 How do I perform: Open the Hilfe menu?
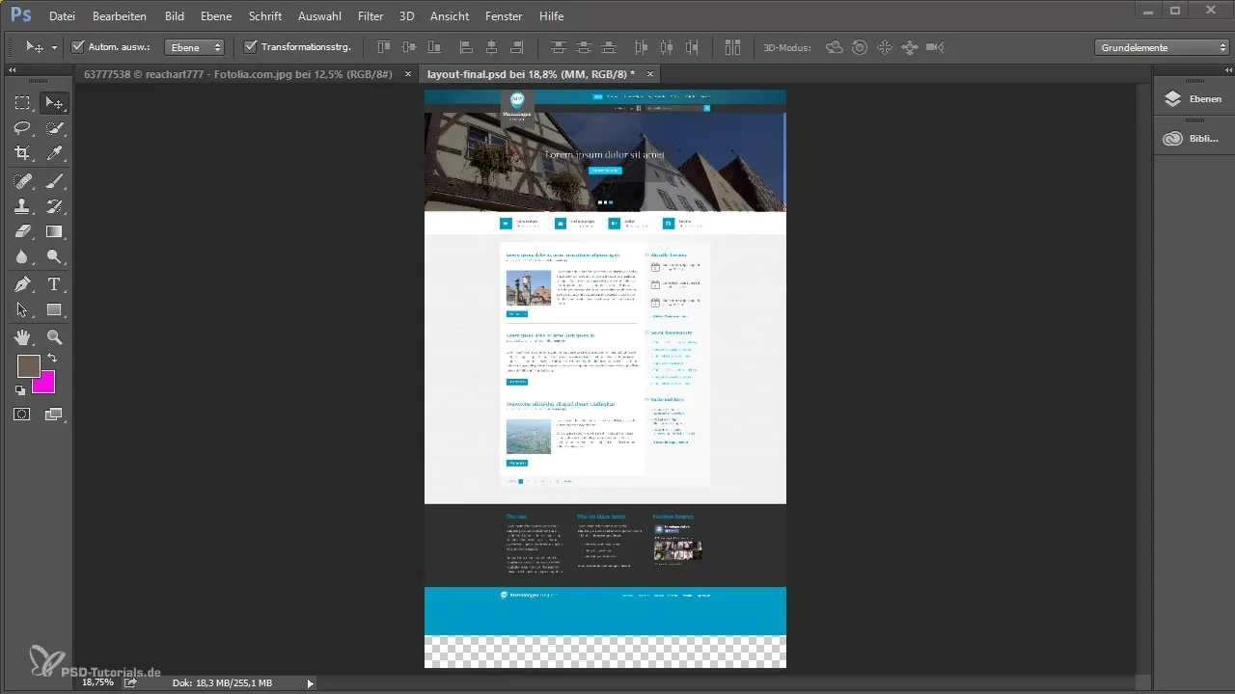point(552,16)
